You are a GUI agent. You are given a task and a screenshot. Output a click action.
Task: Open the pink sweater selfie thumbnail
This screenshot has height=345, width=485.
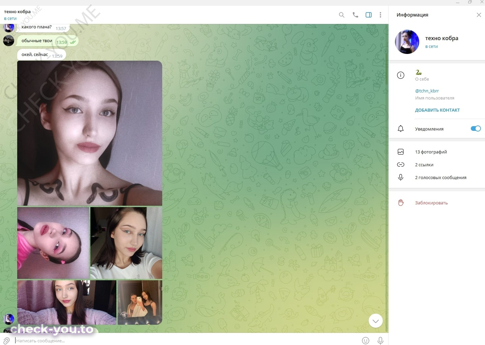[67, 303]
